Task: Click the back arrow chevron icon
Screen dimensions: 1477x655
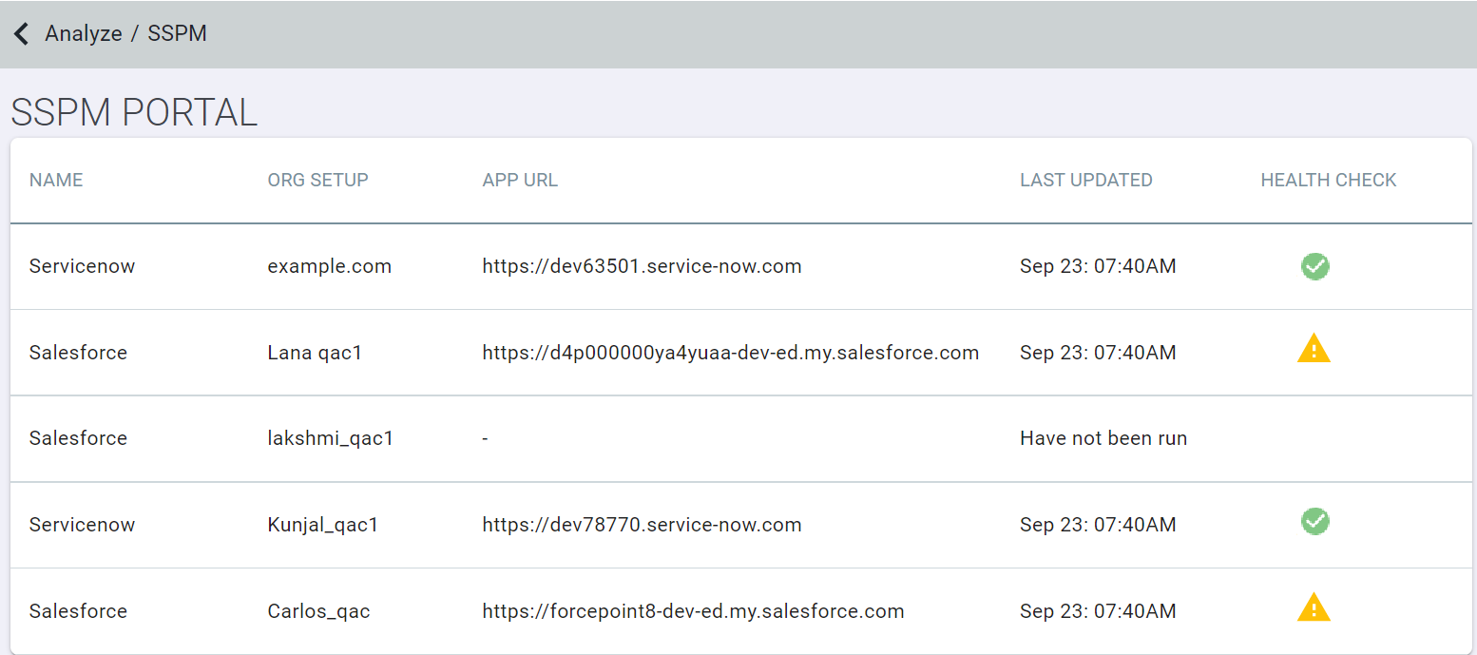Action: (x=21, y=34)
